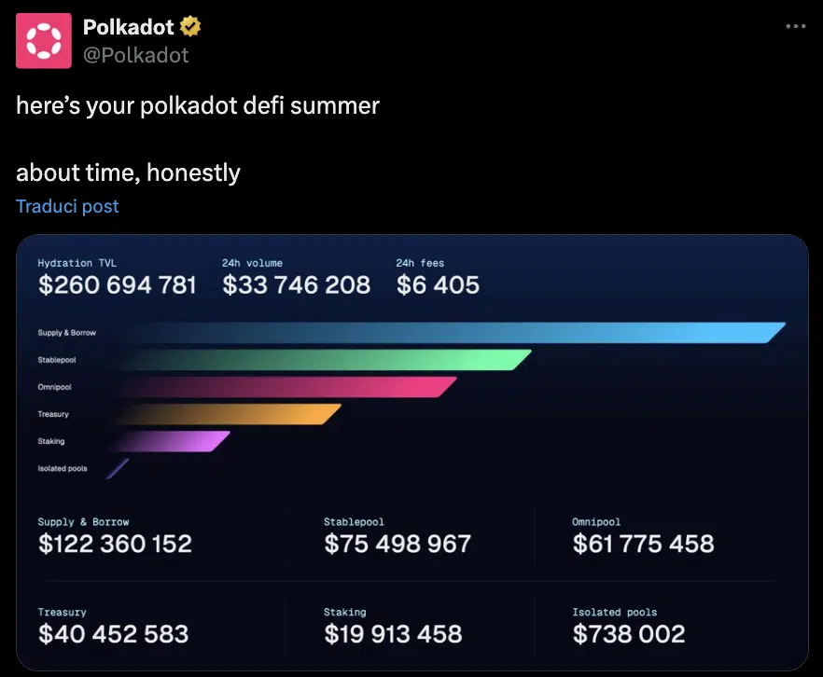
Task: Click the 24h volume value $33 746 208
Action: coord(297,284)
